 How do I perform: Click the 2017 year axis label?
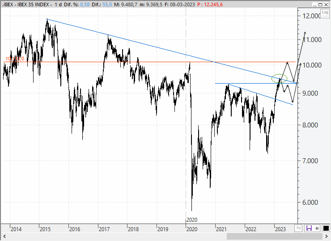(104, 229)
